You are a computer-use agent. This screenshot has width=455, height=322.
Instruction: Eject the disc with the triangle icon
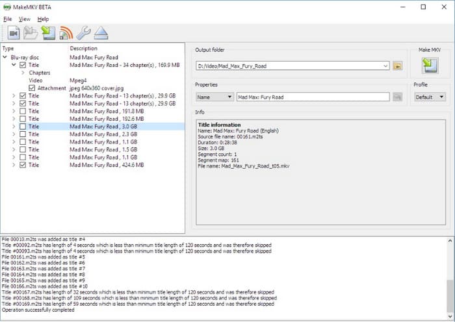pyautogui.click(x=101, y=33)
